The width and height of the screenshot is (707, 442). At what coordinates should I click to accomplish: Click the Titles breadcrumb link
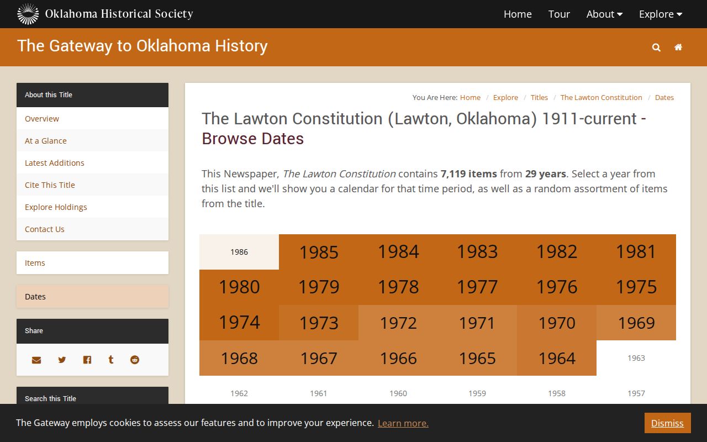(539, 97)
